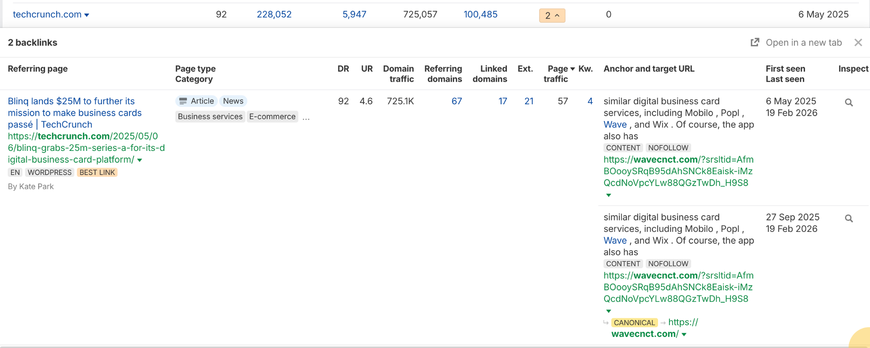The image size is (870, 348).
Task: Click the Anchor and target URL header
Action: [x=649, y=69]
